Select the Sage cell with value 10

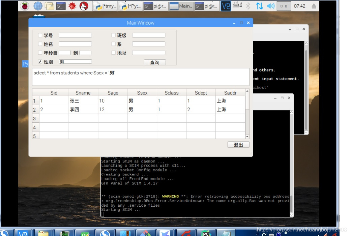point(113,101)
